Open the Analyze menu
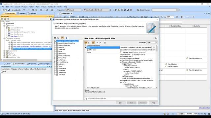Viewport: 211px width, 118px height. point(44,7)
